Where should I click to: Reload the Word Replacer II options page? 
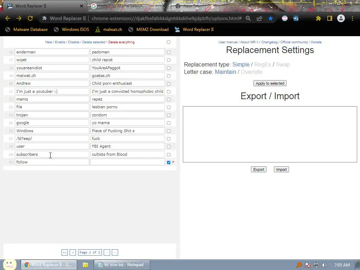(x=30, y=18)
